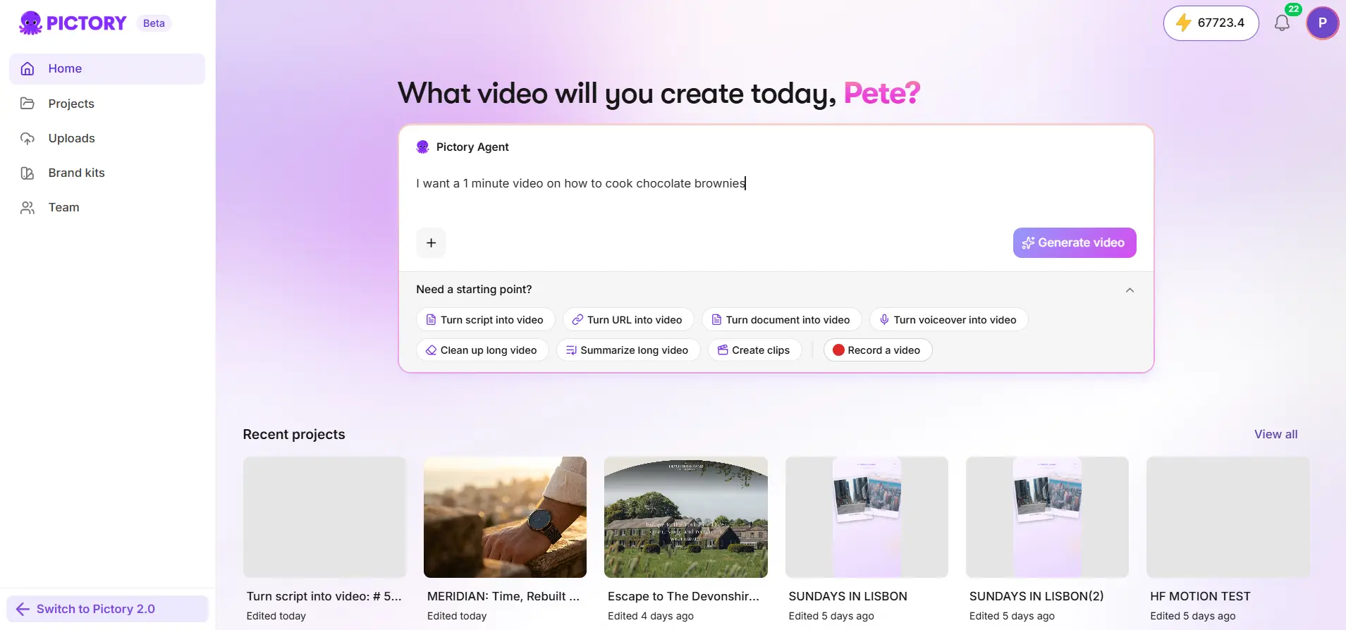Click the back arrow beside Switch to Pictory 2.0
The height and width of the screenshot is (630, 1346).
point(23,609)
